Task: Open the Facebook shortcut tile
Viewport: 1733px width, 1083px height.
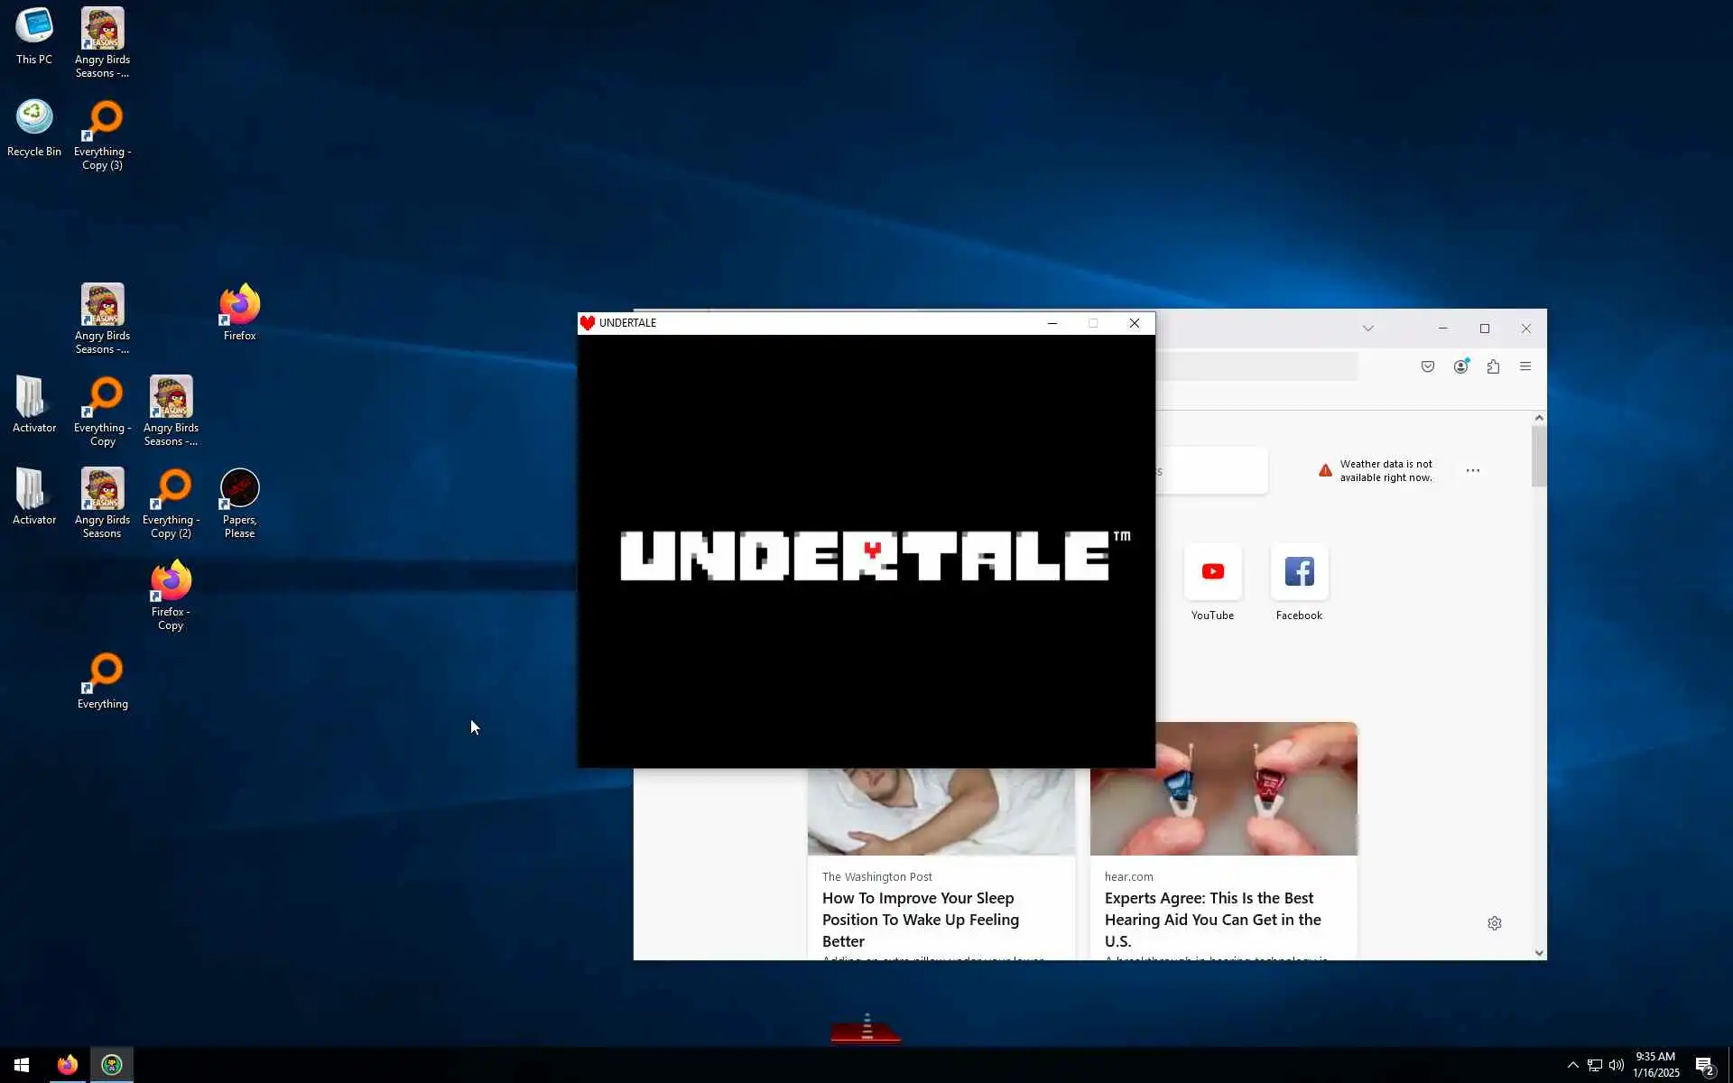Action: [1299, 572]
